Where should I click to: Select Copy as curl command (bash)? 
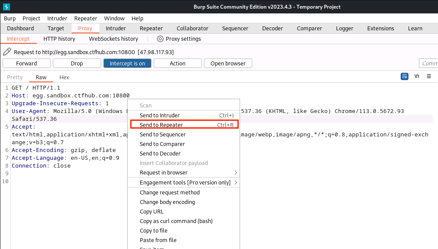click(184, 221)
